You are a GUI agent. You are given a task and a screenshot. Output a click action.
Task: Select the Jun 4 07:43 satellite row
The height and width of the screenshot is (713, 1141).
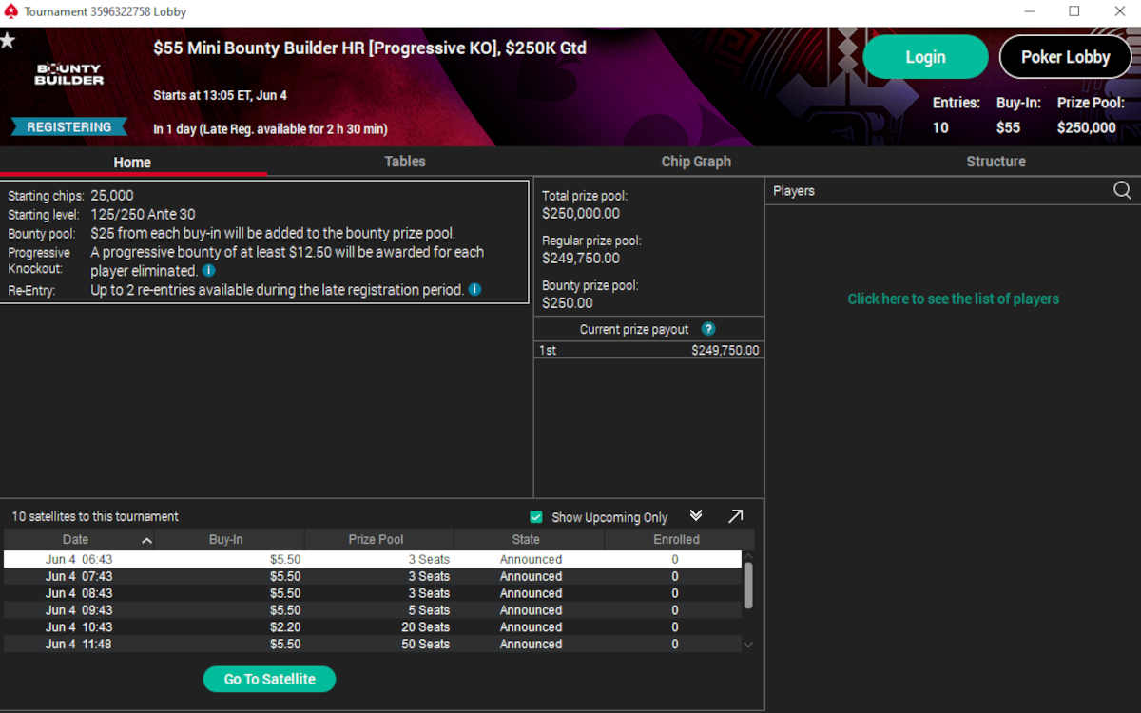coord(373,576)
